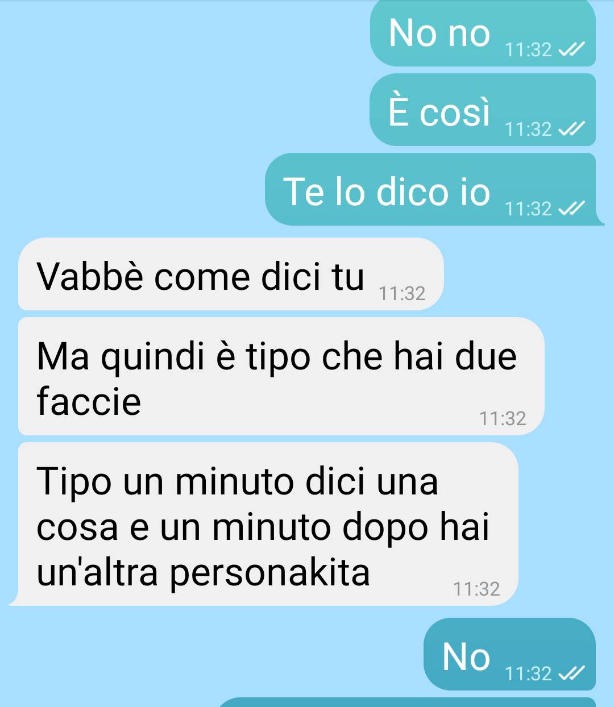This screenshot has height=707, width=614.
Task: Tap the word 'personakita' in the message
Action: coord(270,574)
